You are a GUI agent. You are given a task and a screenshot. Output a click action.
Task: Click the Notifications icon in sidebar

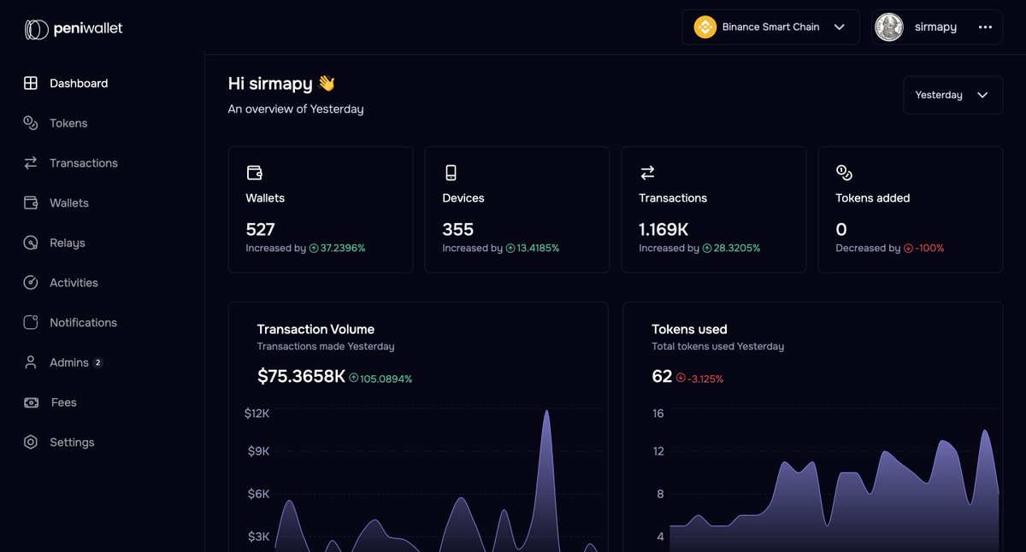point(31,322)
